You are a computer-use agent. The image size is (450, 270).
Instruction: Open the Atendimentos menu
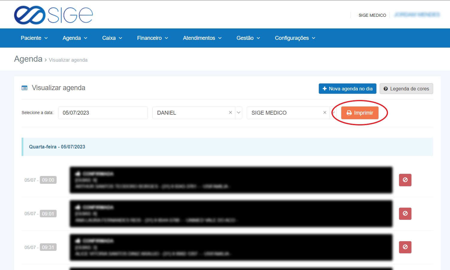[x=202, y=38]
